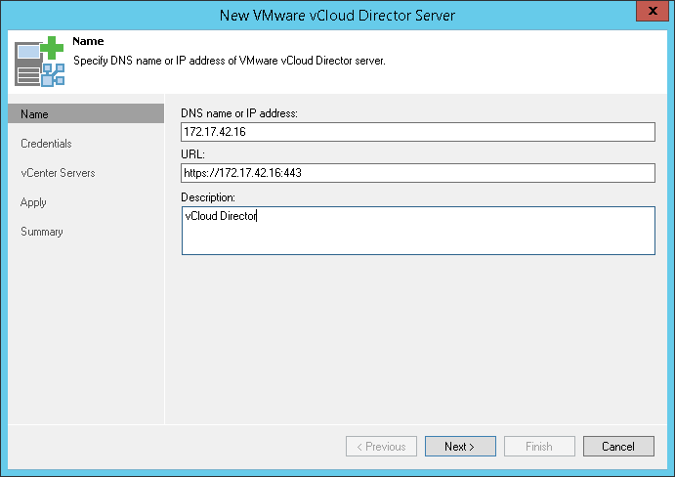
Task: Focus the URL input field
Action: tap(417, 173)
